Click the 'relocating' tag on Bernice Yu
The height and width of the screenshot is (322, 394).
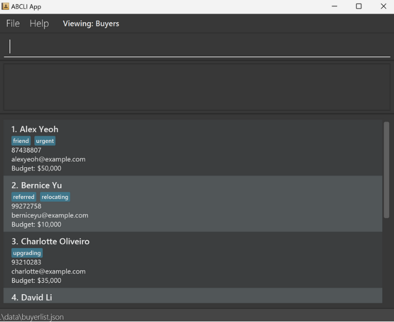pos(55,197)
